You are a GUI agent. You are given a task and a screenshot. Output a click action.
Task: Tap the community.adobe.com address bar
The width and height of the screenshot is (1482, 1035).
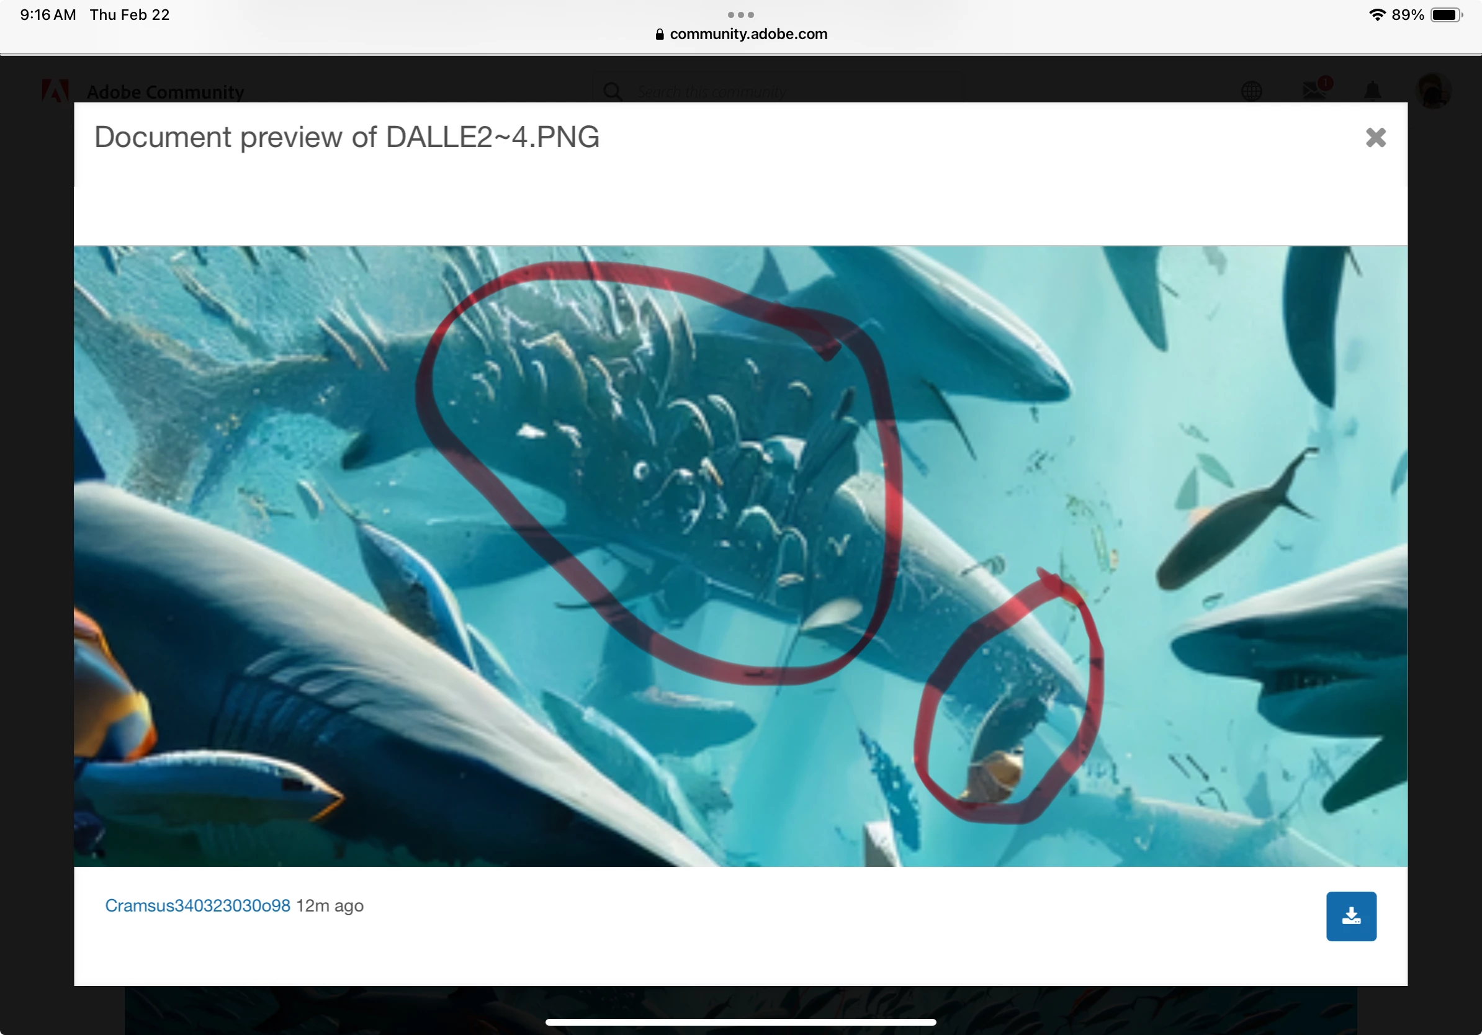click(748, 34)
